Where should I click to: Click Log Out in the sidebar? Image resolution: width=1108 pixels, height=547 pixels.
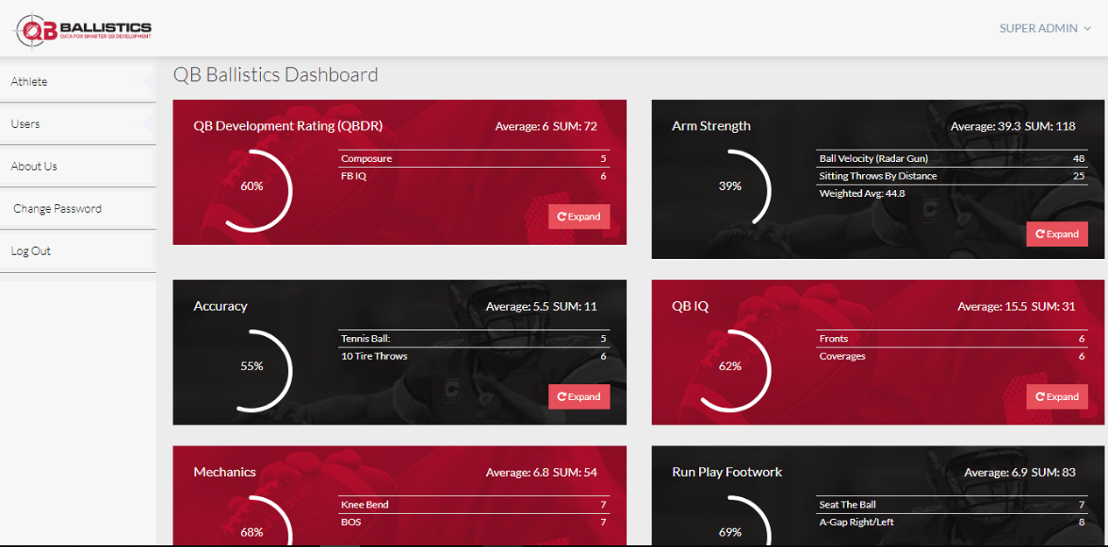coord(31,250)
